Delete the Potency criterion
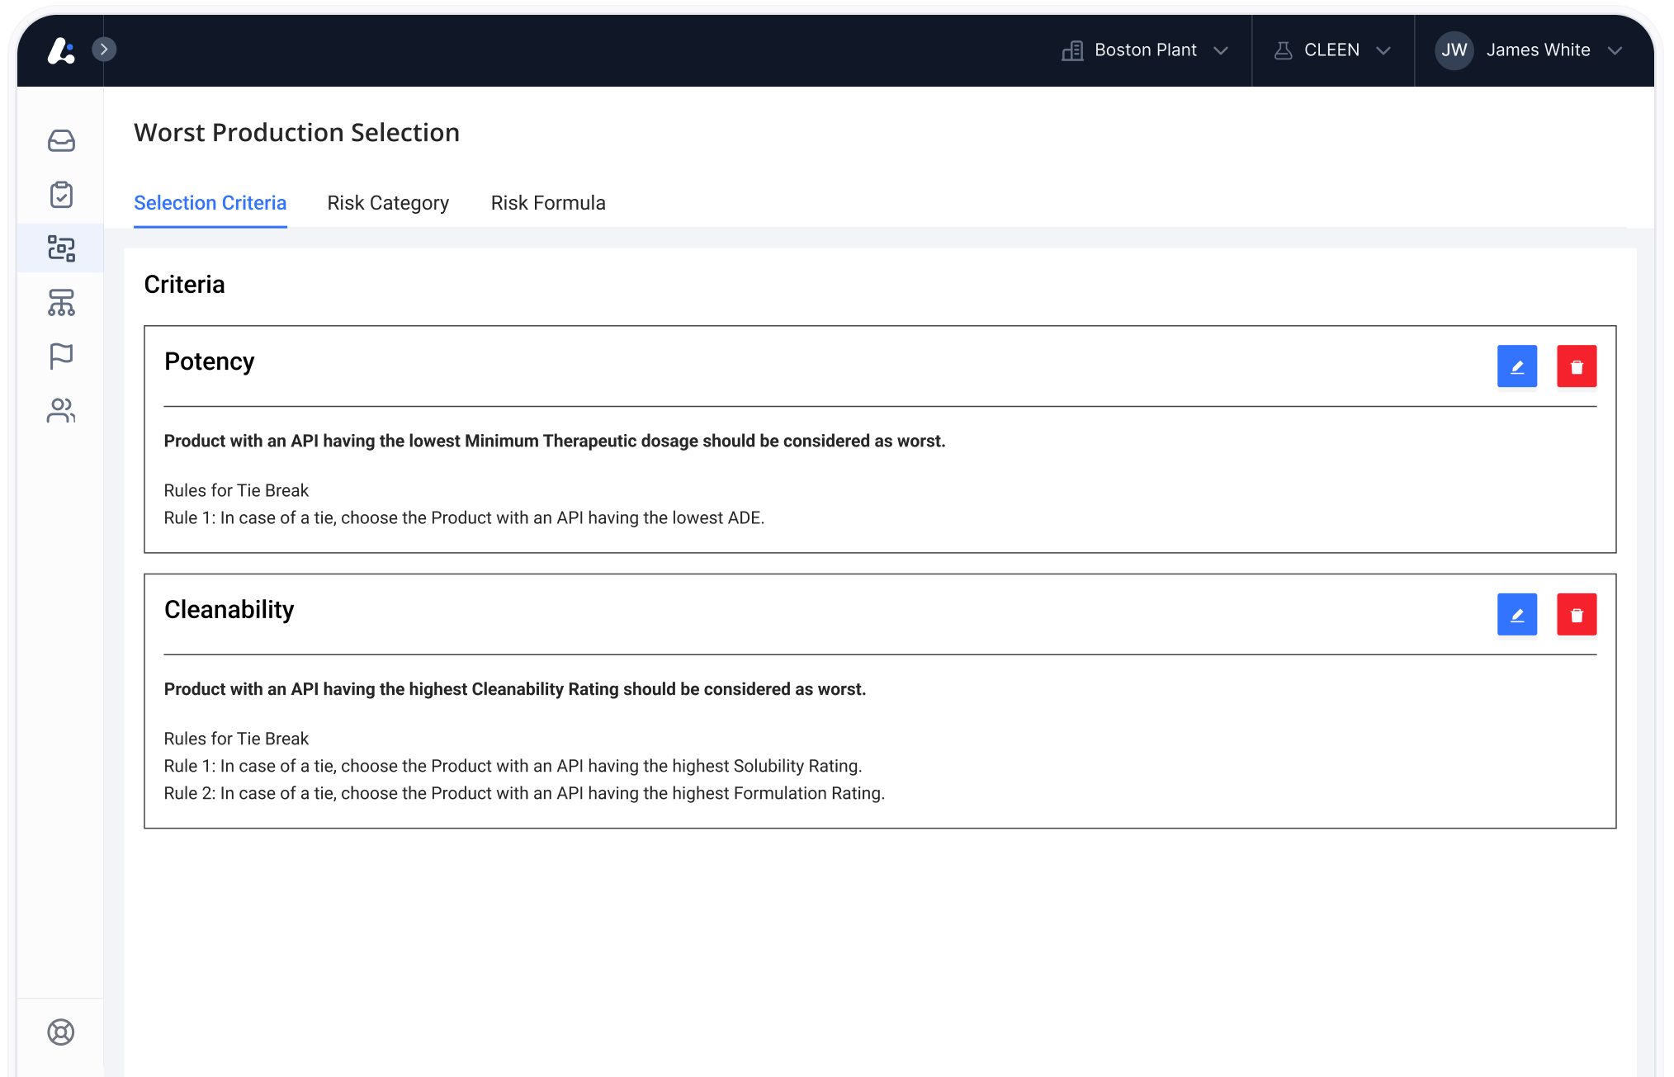The image size is (1674, 1077). click(1576, 366)
